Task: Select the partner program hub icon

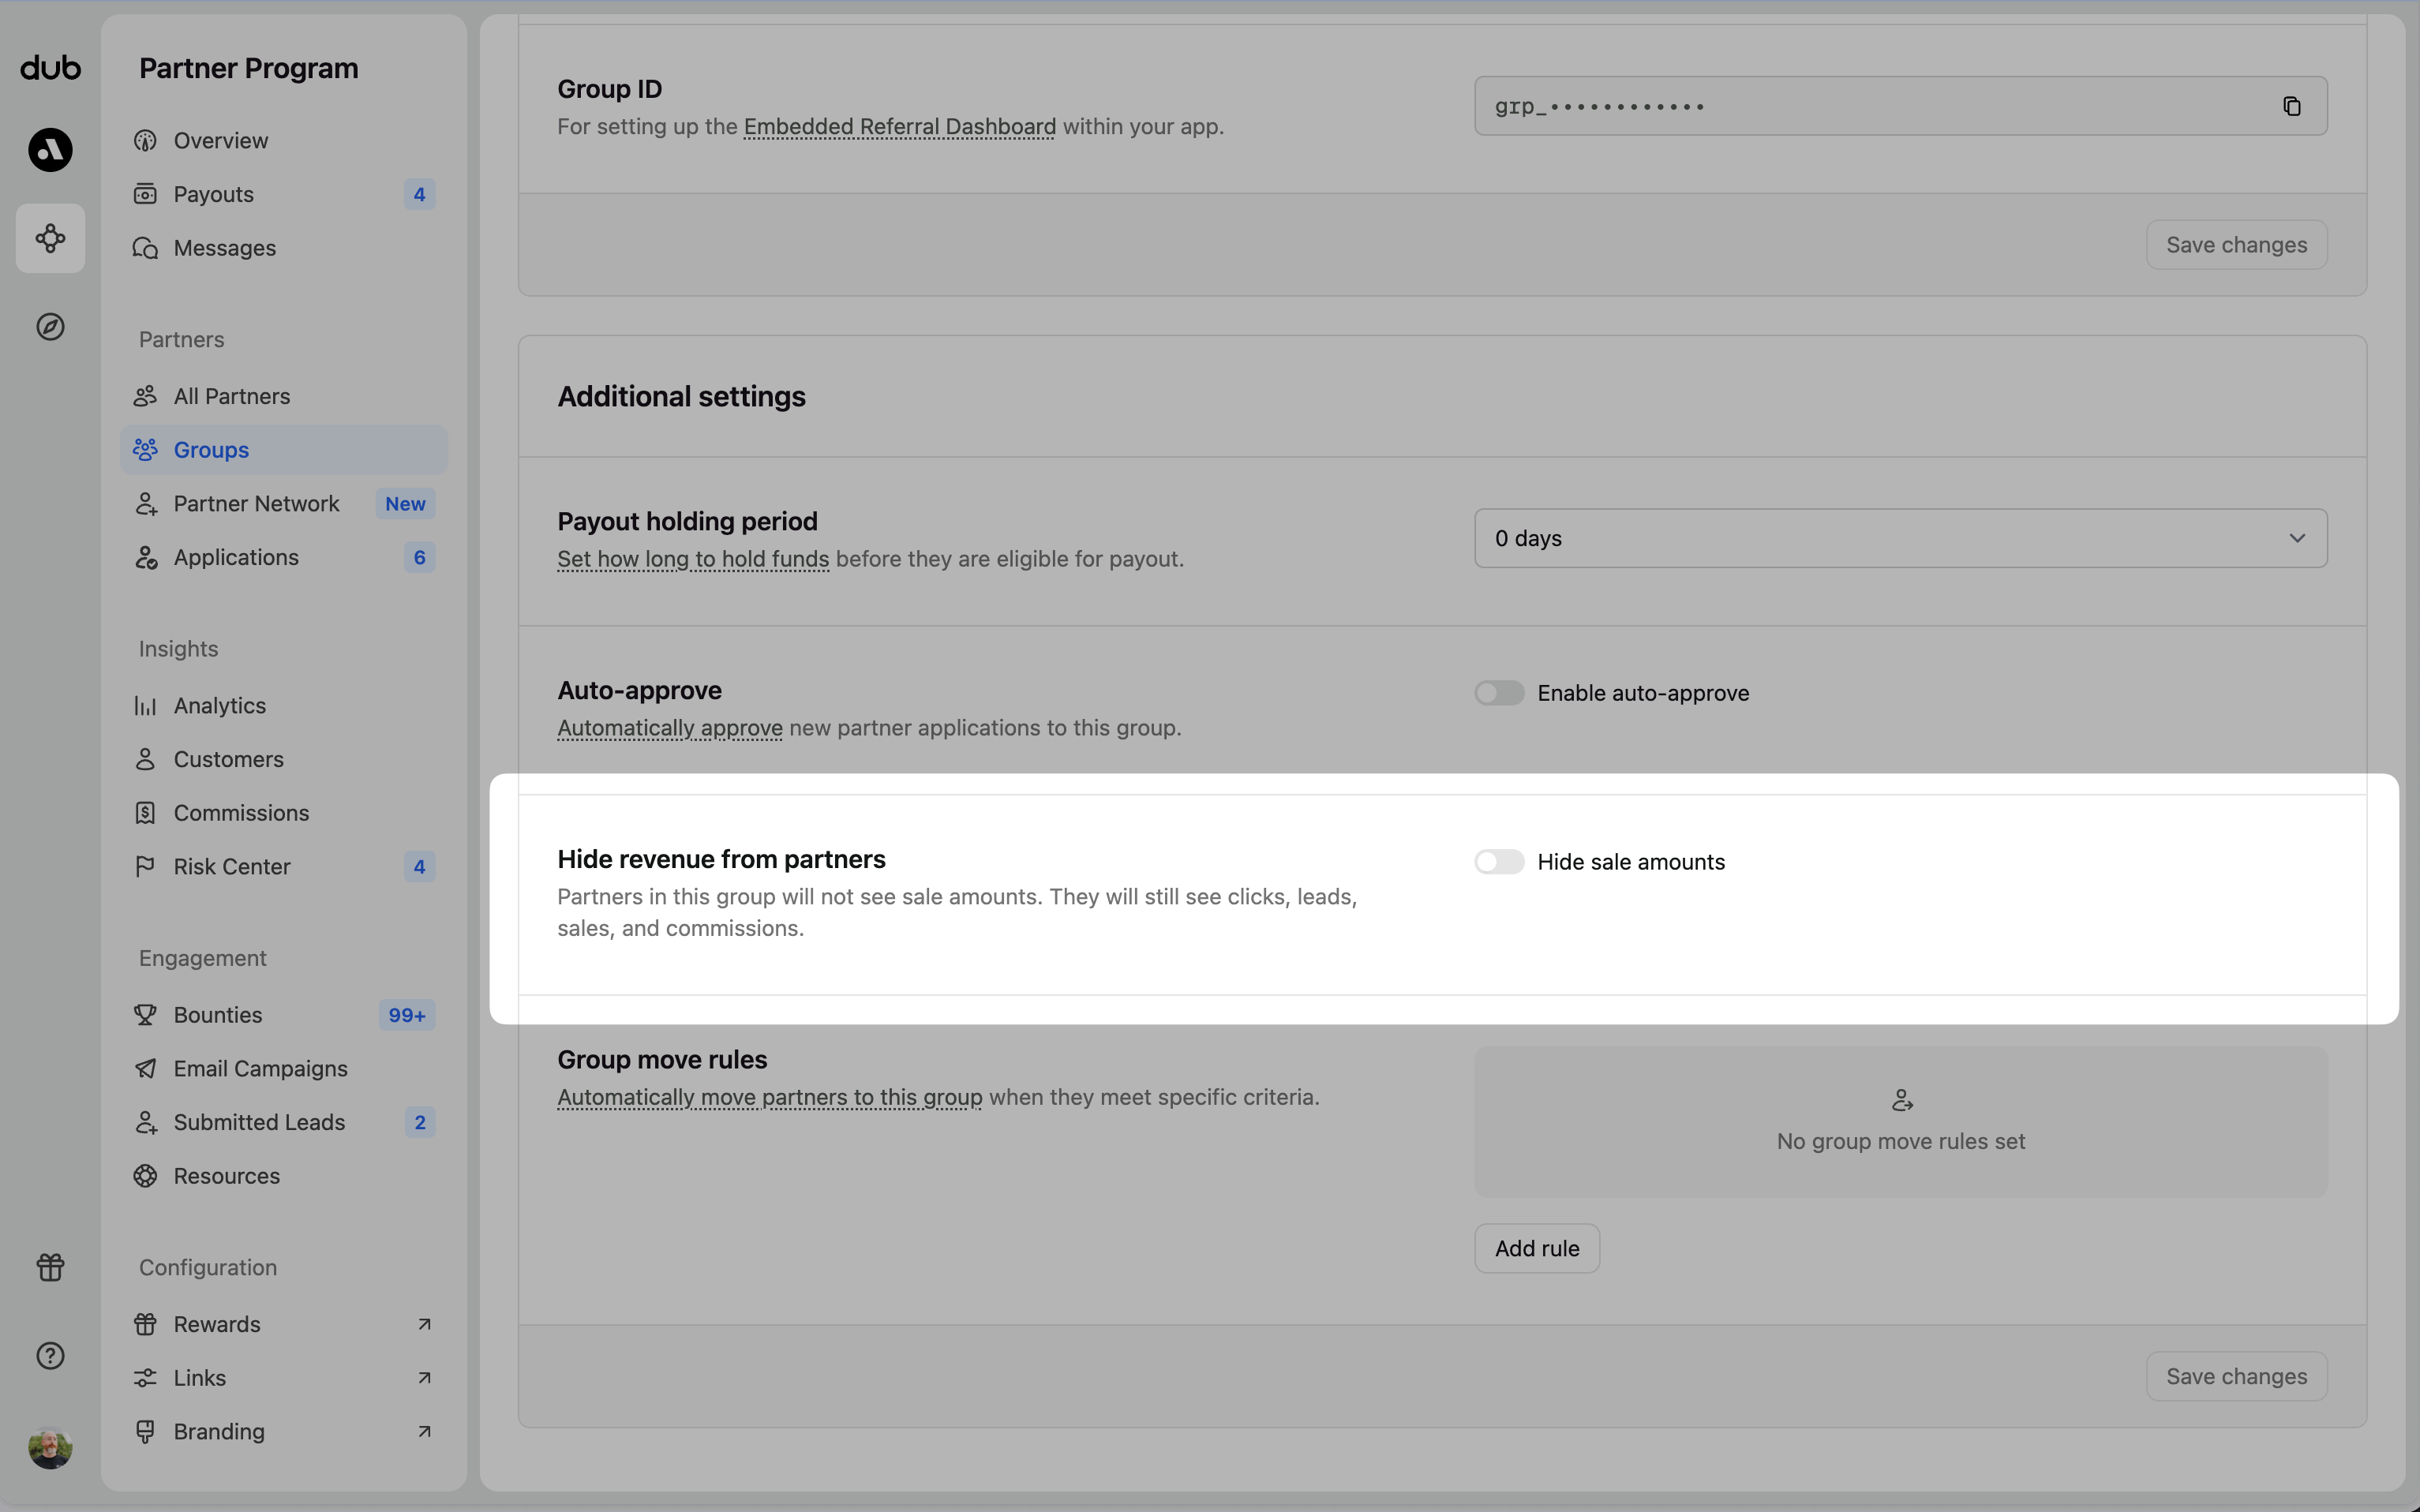Action: (50, 238)
